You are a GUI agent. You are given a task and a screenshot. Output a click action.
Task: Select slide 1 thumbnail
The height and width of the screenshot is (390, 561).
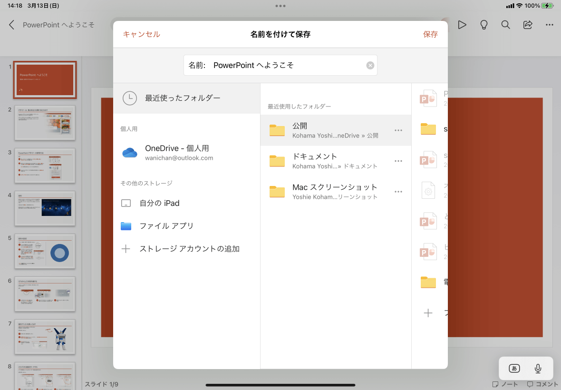point(45,80)
